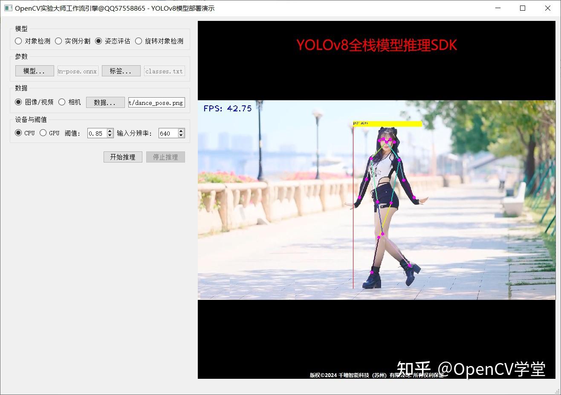The width and height of the screenshot is (561, 395).
Task: Select the 对象检测 model type
Action: (x=18, y=41)
